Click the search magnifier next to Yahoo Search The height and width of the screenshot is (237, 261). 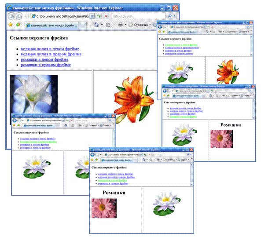(x=170, y=16)
